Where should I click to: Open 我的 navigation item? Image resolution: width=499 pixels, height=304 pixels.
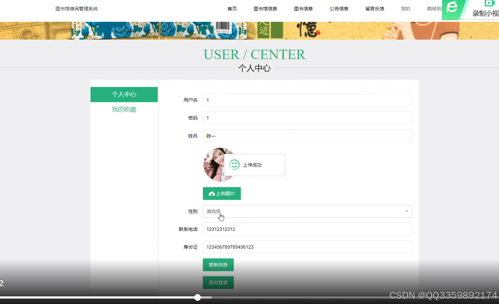tap(406, 9)
